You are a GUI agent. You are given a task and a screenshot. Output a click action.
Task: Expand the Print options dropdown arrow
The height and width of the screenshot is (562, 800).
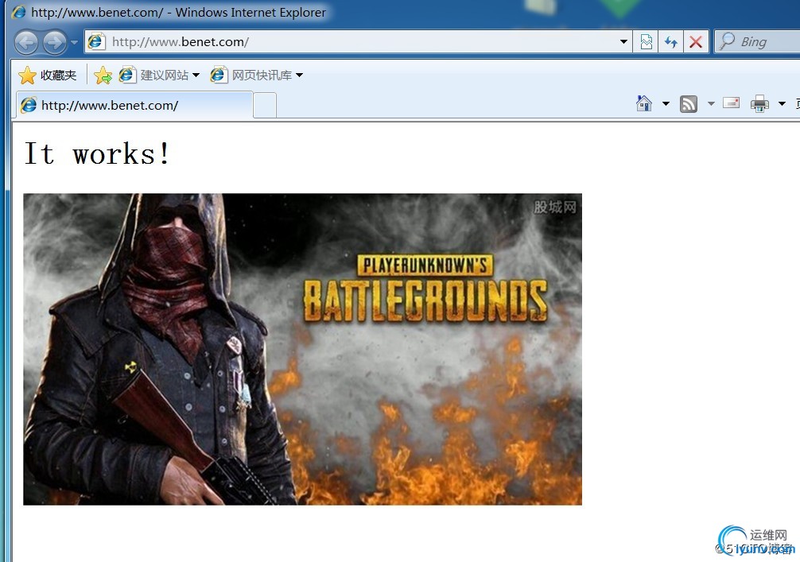(x=782, y=104)
